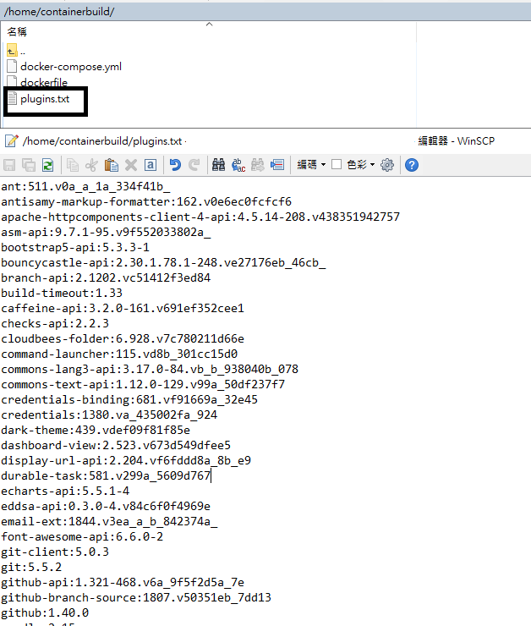This screenshot has height=626, width=531.
Task: Select docker-compose.yml file
Action: pyautogui.click(x=64, y=66)
